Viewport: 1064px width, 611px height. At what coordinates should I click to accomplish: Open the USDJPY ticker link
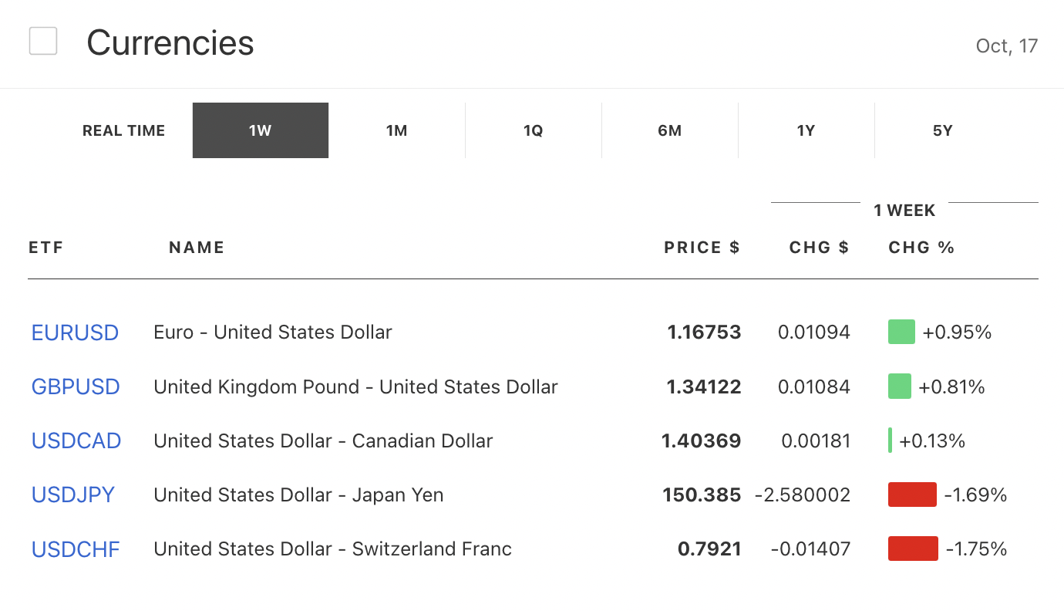pyautogui.click(x=73, y=495)
